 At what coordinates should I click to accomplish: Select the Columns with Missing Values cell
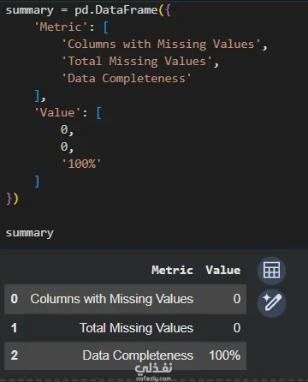pyautogui.click(x=112, y=299)
